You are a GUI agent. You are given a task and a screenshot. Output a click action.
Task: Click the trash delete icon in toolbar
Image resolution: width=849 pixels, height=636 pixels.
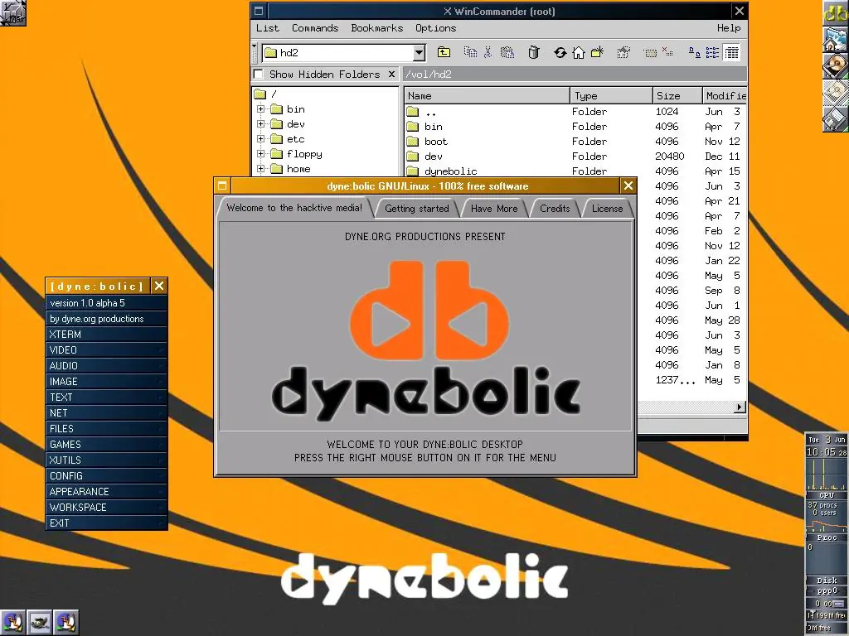coord(533,52)
